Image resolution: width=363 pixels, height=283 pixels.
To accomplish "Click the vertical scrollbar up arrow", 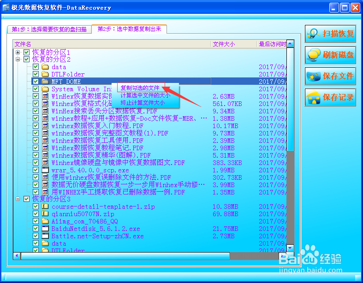I will point(290,43).
